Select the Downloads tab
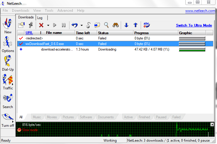217x144 pixels. (26, 17)
